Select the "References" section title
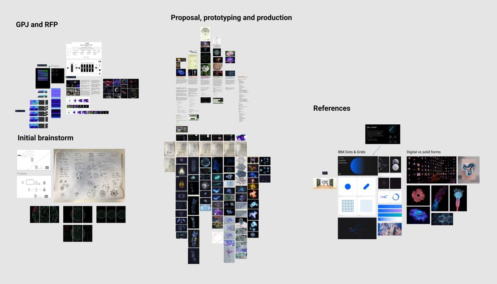This screenshot has height=284, width=497. 332,108
